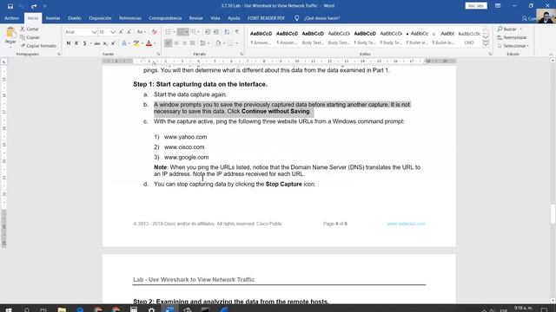This screenshot has height=312, width=556.
Task: Open the font color dropdown arrow
Action: [x=155, y=43]
